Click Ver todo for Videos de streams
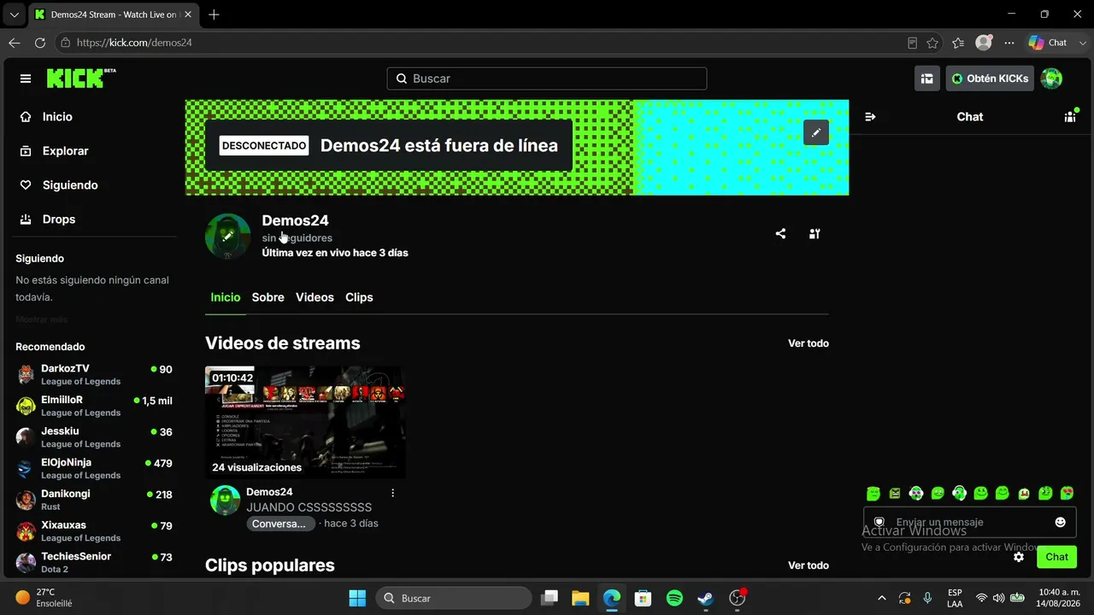The width and height of the screenshot is (1094, 615). coord(809,343)
